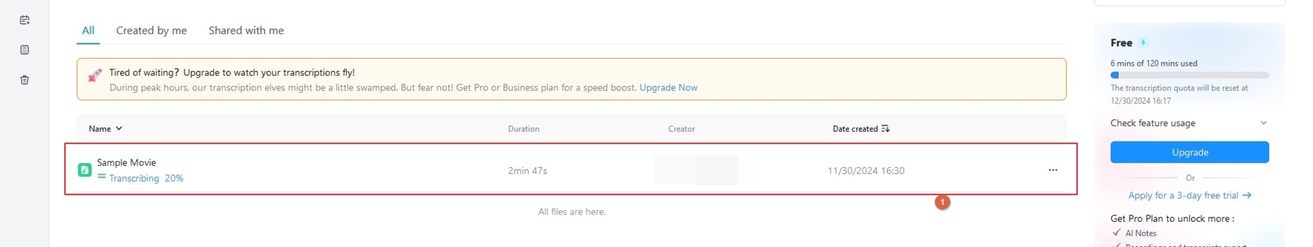
Task: Click the green audio file icon
Action: (85, 170)
